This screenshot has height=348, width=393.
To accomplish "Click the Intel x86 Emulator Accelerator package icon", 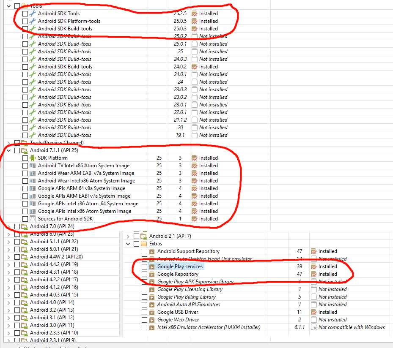I will 152,327.
